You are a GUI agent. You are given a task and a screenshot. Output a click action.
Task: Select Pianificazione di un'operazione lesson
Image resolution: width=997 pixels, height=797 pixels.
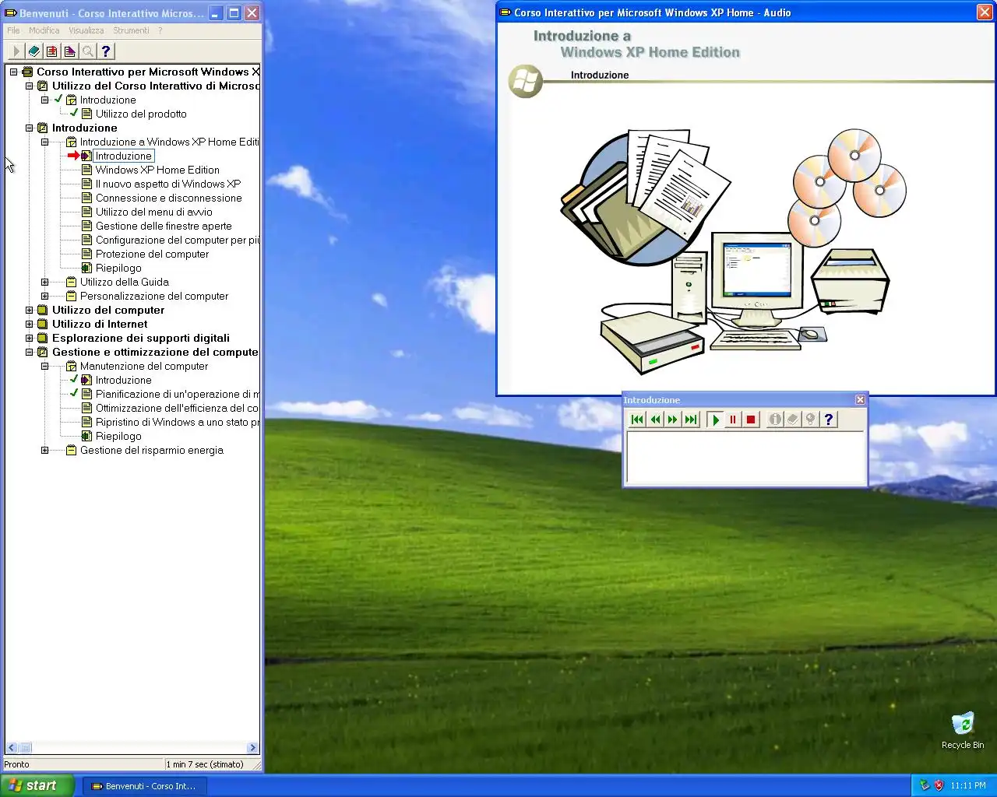pyautogui.click(x=177, y=394)
